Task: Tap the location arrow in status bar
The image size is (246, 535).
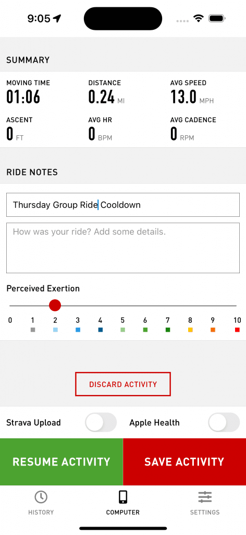Action: coord(57,18)
